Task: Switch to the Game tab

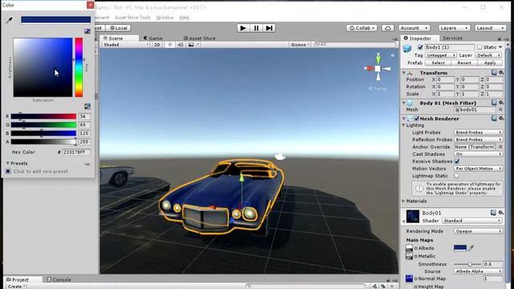Action: tap(153, 39)
